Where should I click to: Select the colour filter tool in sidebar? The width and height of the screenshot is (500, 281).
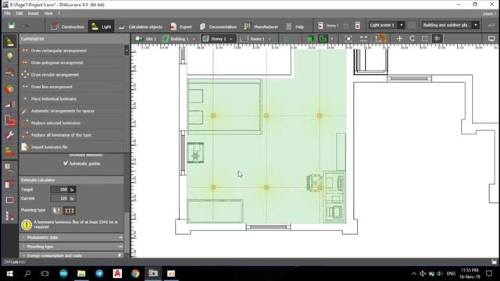(10, 88)
